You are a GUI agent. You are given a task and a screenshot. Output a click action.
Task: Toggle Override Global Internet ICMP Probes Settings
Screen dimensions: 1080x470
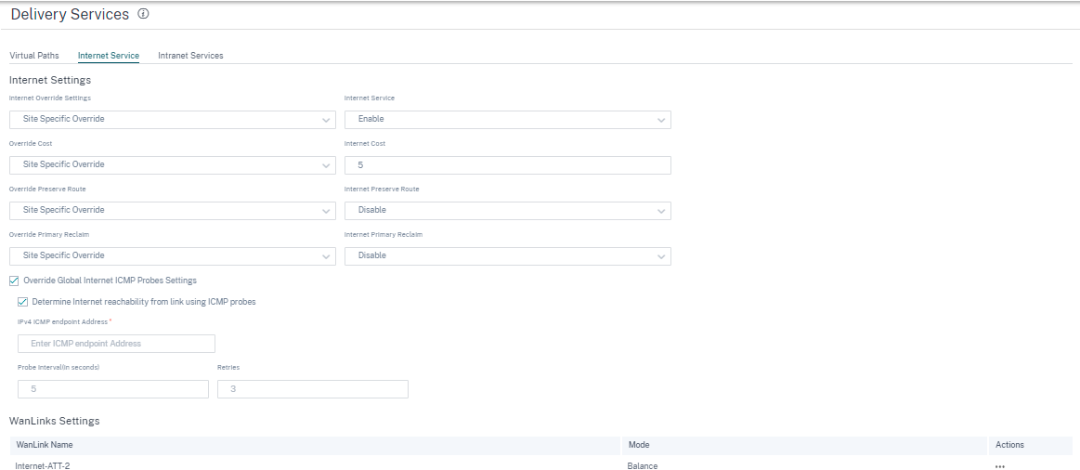click(x=14, y=281)
